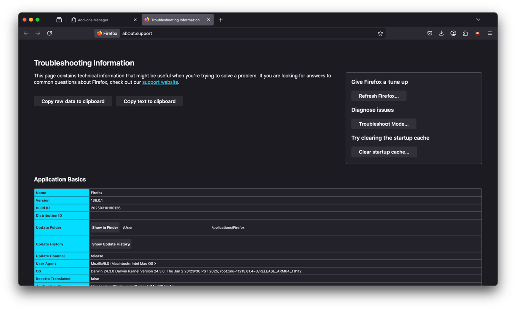
Task: Click the User Agent Mozilla/5.0 string
Action: [x=123, y=264]
